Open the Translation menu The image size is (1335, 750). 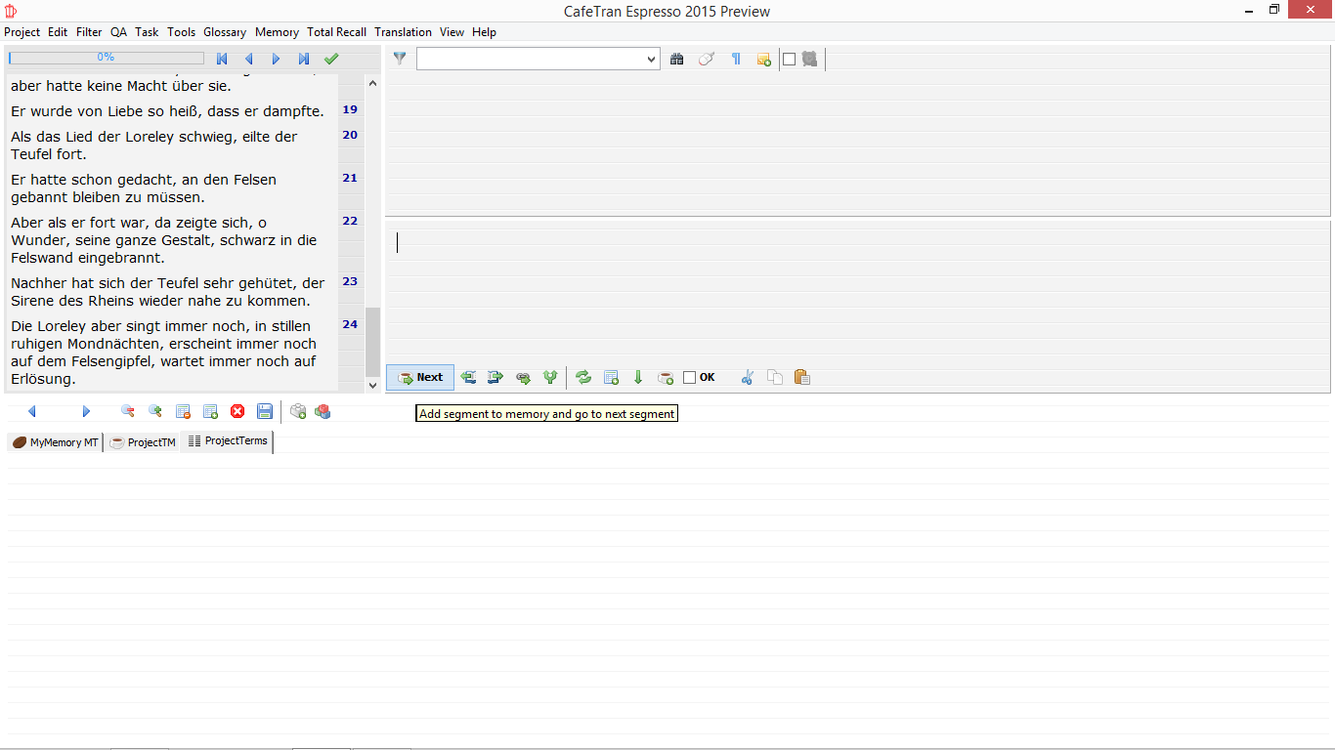(x=403, y=32)
